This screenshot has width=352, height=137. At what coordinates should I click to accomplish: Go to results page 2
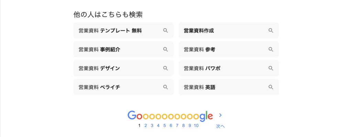point(145,126)
